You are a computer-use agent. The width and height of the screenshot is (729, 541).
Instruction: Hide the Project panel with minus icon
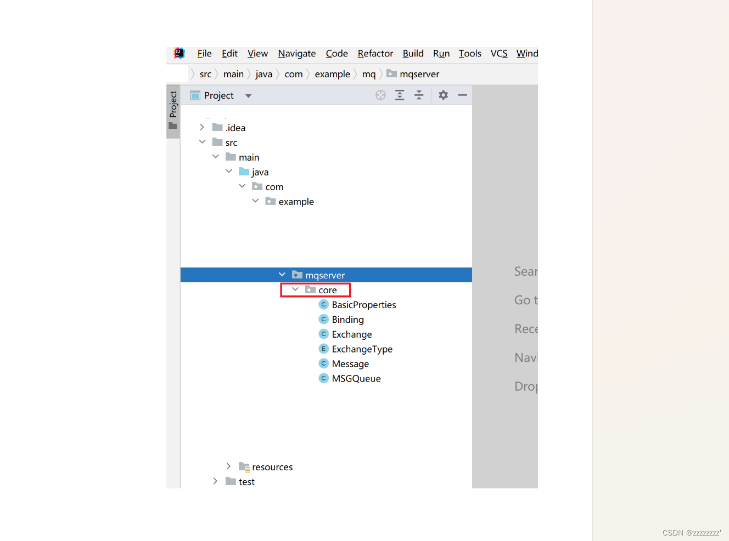(463, 95)
